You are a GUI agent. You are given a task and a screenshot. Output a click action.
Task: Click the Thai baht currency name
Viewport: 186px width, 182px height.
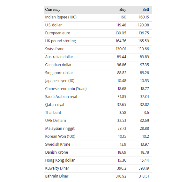[53, 113]
